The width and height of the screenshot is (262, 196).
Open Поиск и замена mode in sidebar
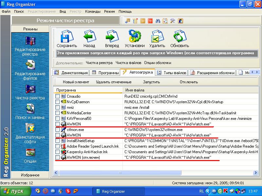[x=30, y=112]
